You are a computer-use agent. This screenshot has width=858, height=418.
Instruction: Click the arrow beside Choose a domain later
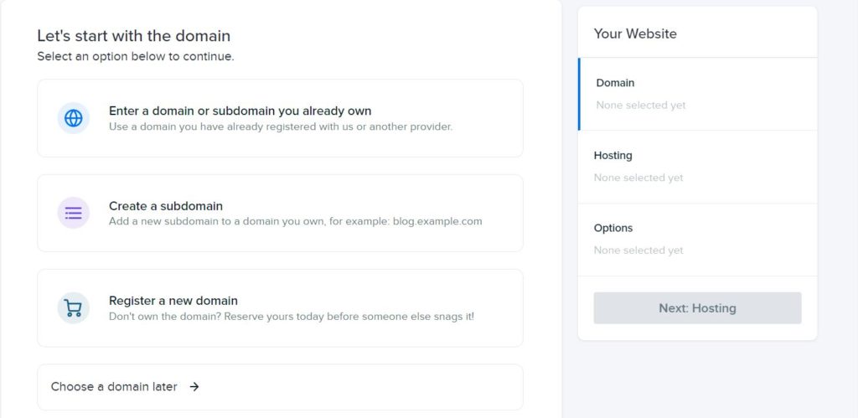coord(194,387)
